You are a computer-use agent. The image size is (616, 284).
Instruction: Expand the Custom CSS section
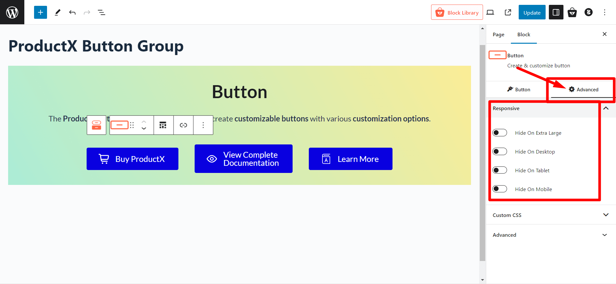(606, 215)
